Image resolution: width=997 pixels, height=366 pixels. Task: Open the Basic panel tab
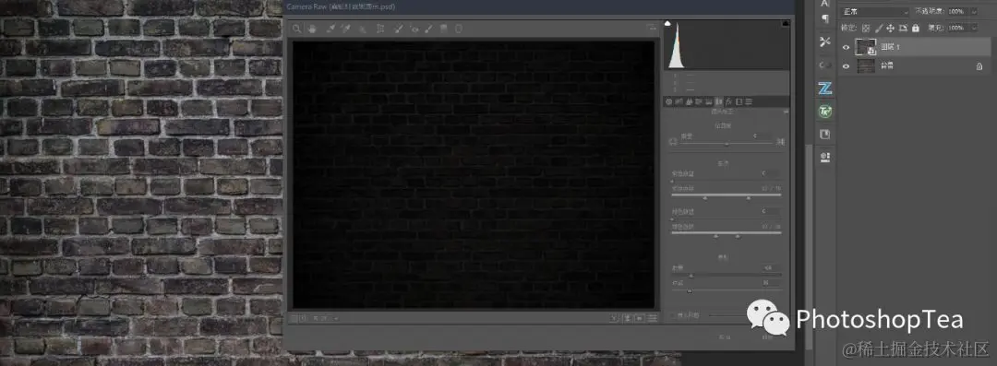669,101
